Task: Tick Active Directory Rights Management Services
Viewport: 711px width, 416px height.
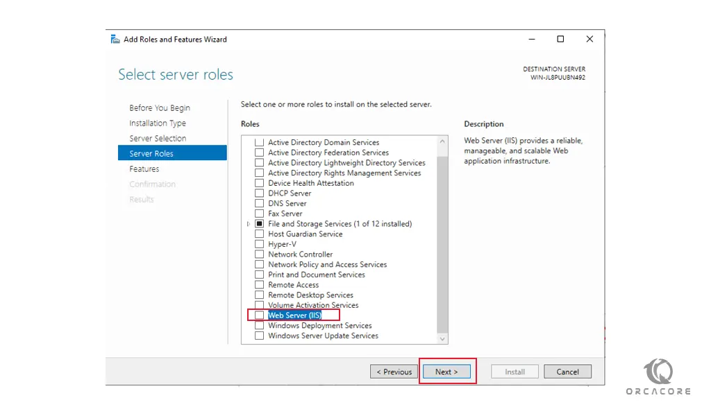Action: (x=259, y=173)
